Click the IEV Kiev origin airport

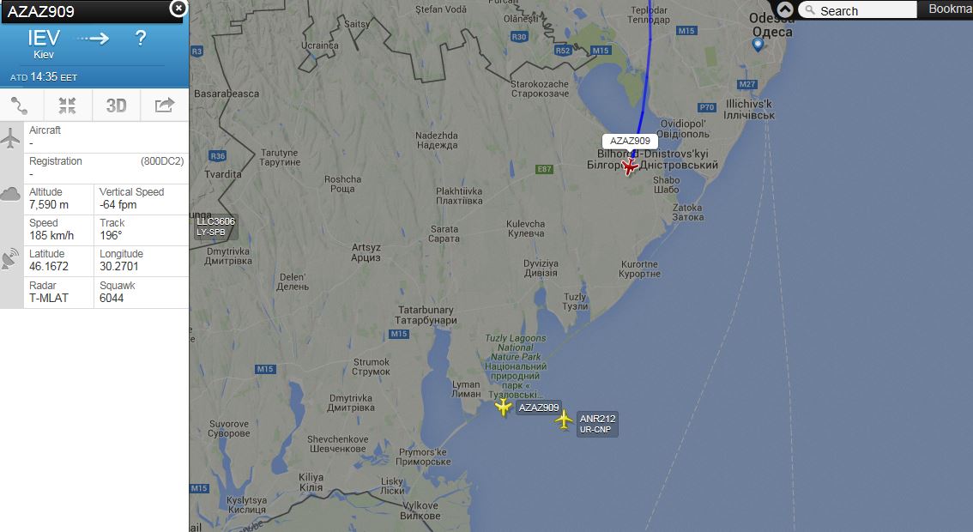pos(44,44)
